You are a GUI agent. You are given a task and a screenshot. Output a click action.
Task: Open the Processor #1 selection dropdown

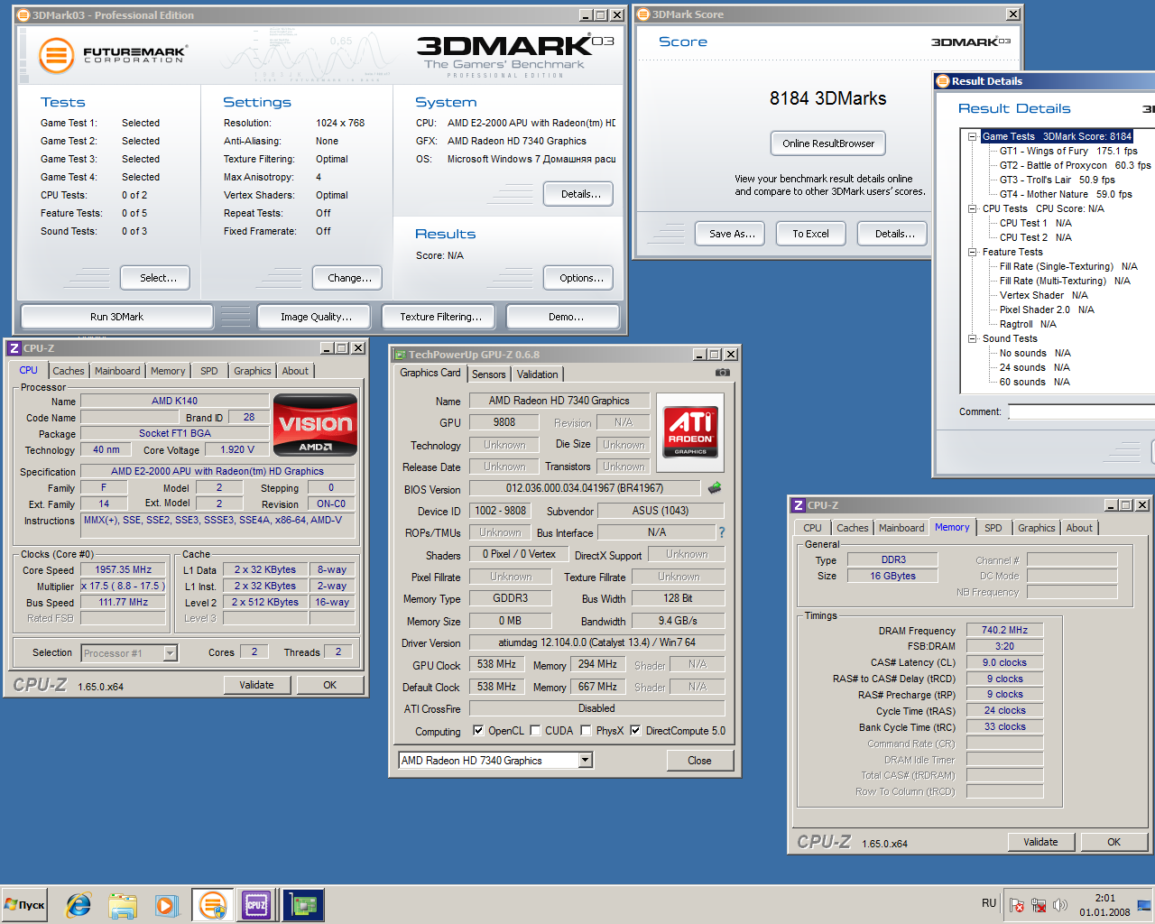(170, 653)
